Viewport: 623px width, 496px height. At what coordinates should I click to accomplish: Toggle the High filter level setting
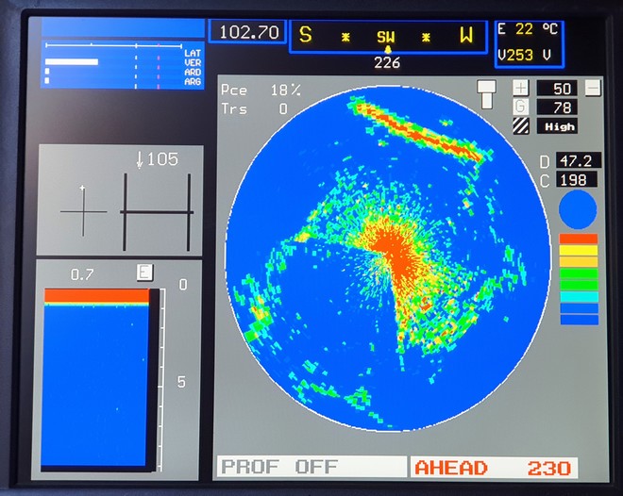pos(557,125)
